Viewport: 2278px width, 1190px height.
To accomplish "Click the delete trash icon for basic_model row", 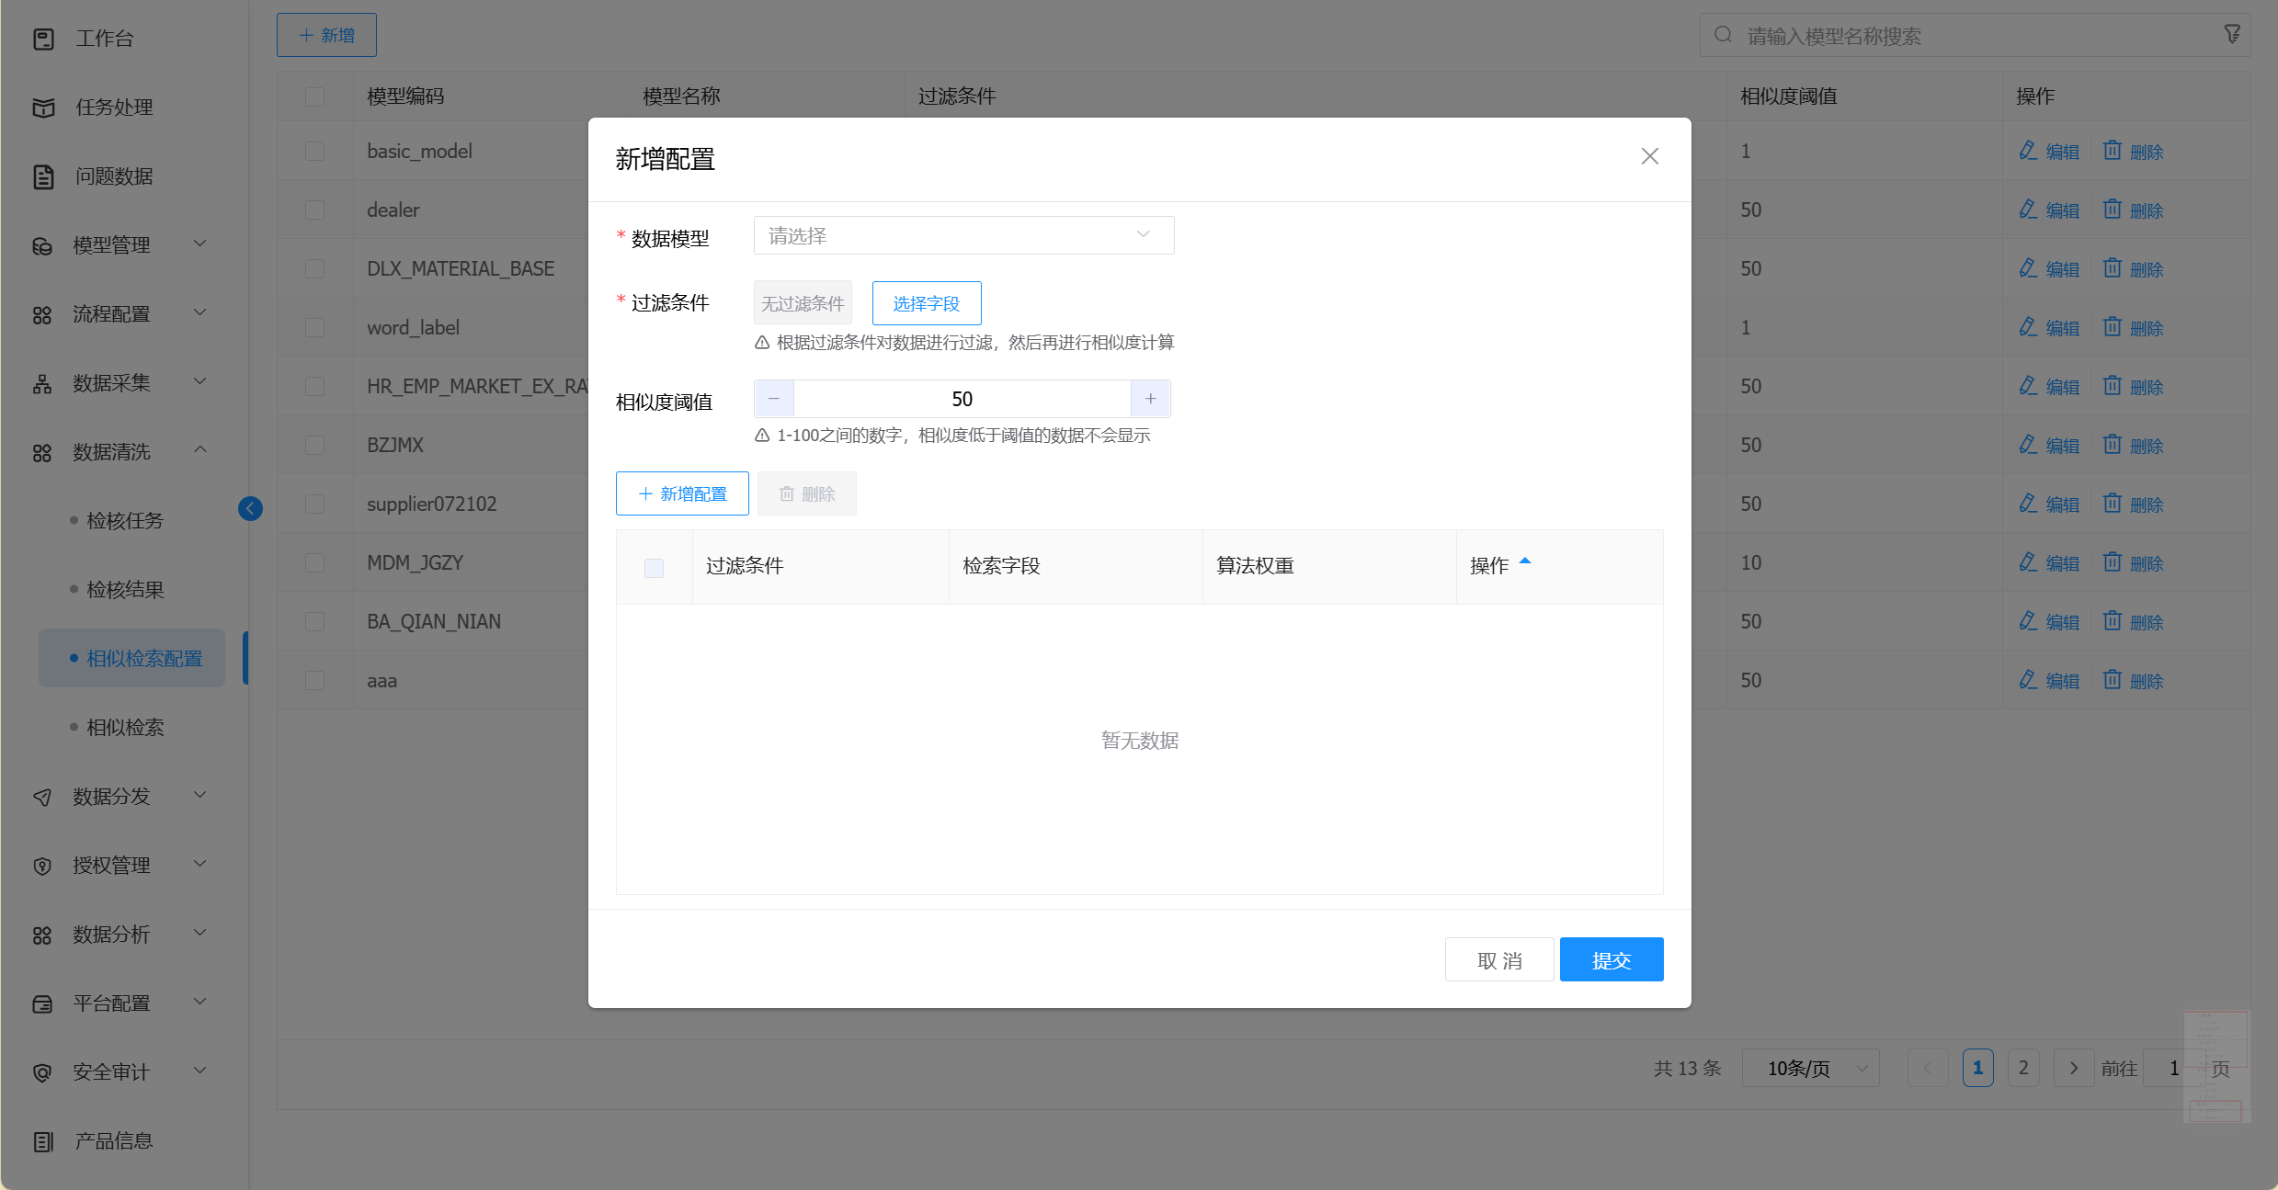I will click(x=2113, y=151).
